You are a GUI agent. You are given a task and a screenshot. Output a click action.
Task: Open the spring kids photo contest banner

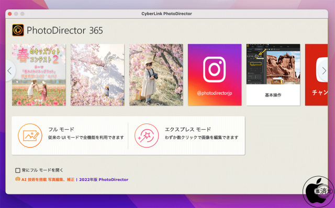pos(39,75)
